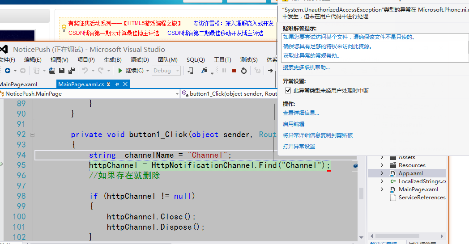
Task: Open the dropdown arrow next to 继续(C)
Action: (x=148, y=71)
